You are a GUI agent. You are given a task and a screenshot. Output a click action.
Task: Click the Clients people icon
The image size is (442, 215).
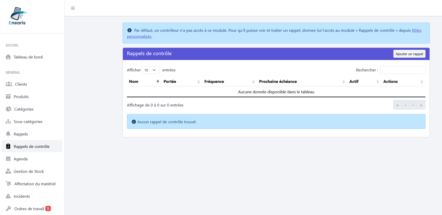pos(9,84)
